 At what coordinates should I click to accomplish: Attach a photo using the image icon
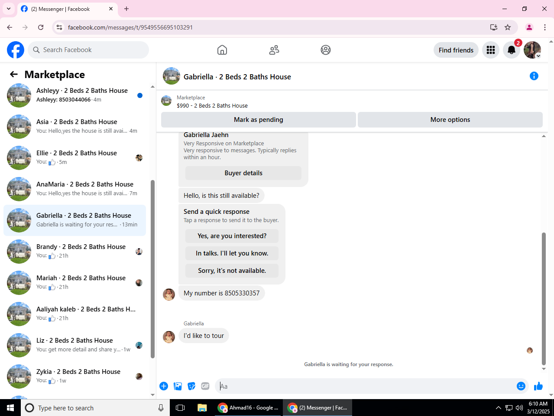pyautogui.click(x=178, y=386)
